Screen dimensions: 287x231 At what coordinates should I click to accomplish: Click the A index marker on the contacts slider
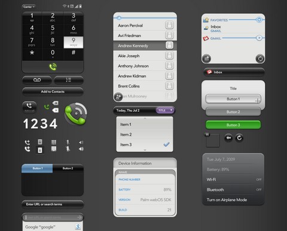[x=119, y=18]
